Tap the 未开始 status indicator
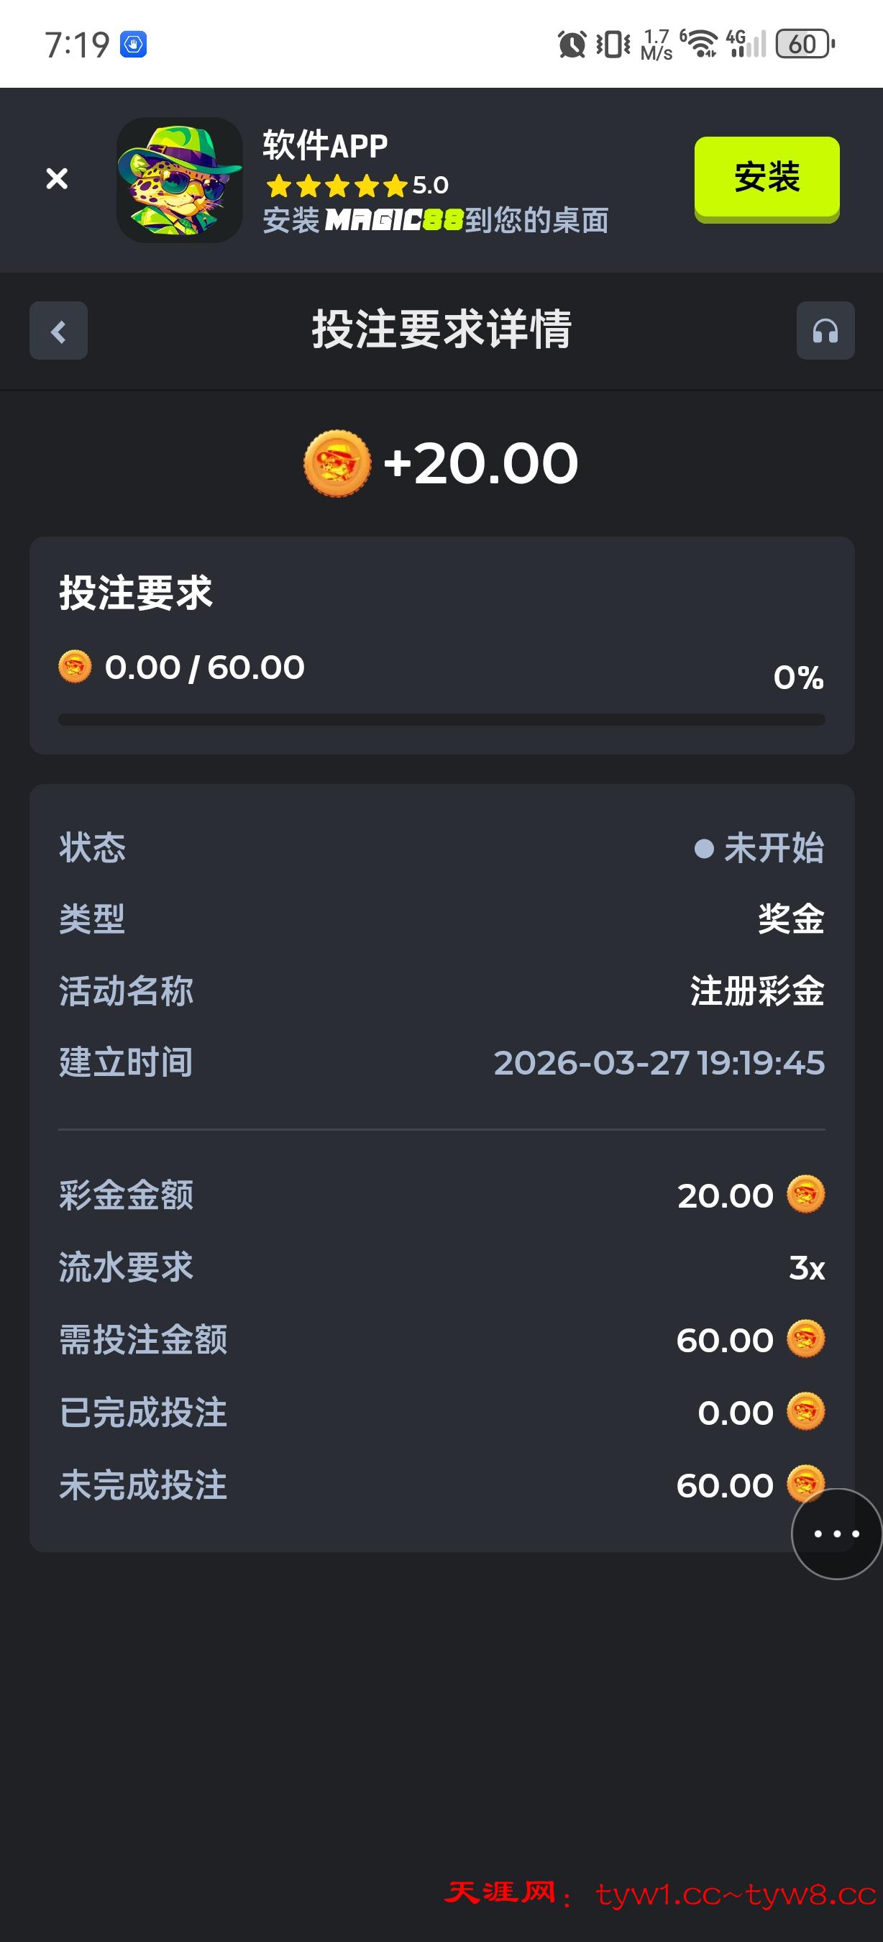The width and height of the screenshot is (883, 1942). 759,848
